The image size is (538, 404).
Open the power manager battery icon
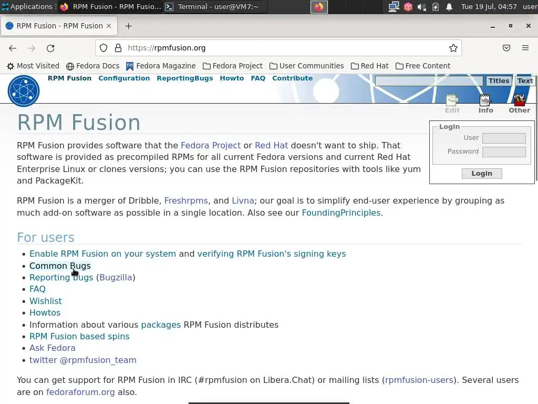pyautogui.click(x=436, y=7)
